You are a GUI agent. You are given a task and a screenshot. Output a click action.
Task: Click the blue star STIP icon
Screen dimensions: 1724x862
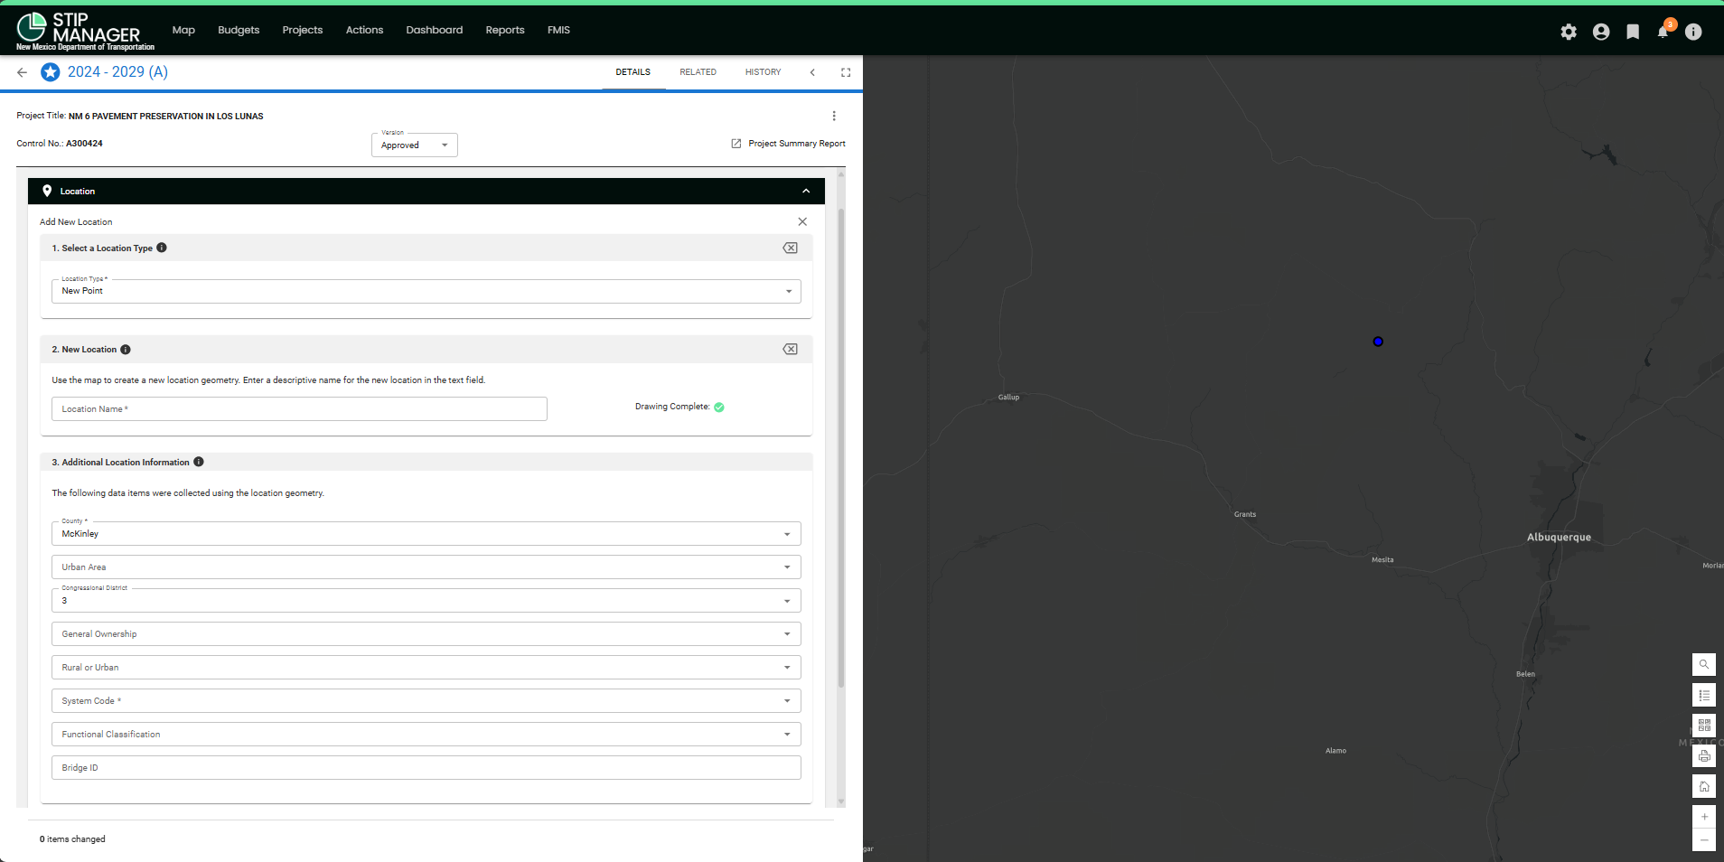pyautogui.click(x=51, y=72)
